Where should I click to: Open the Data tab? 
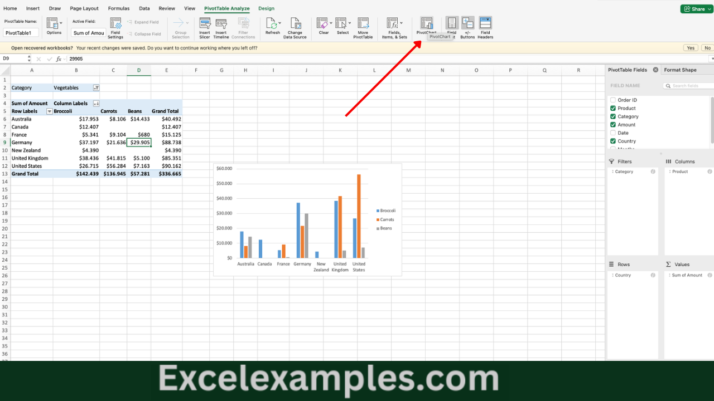(144, 8)
